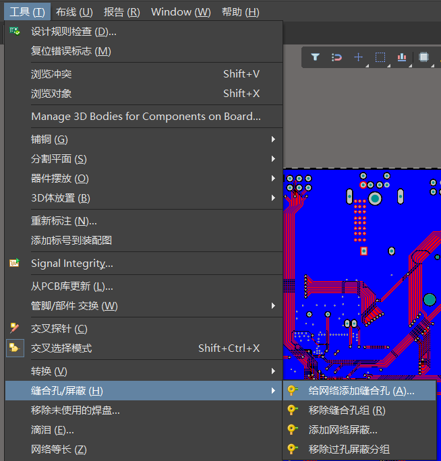This screenshot has width=441, height=461.
Task: Select 移除未使用的焊盘
Action: (144, 410)
